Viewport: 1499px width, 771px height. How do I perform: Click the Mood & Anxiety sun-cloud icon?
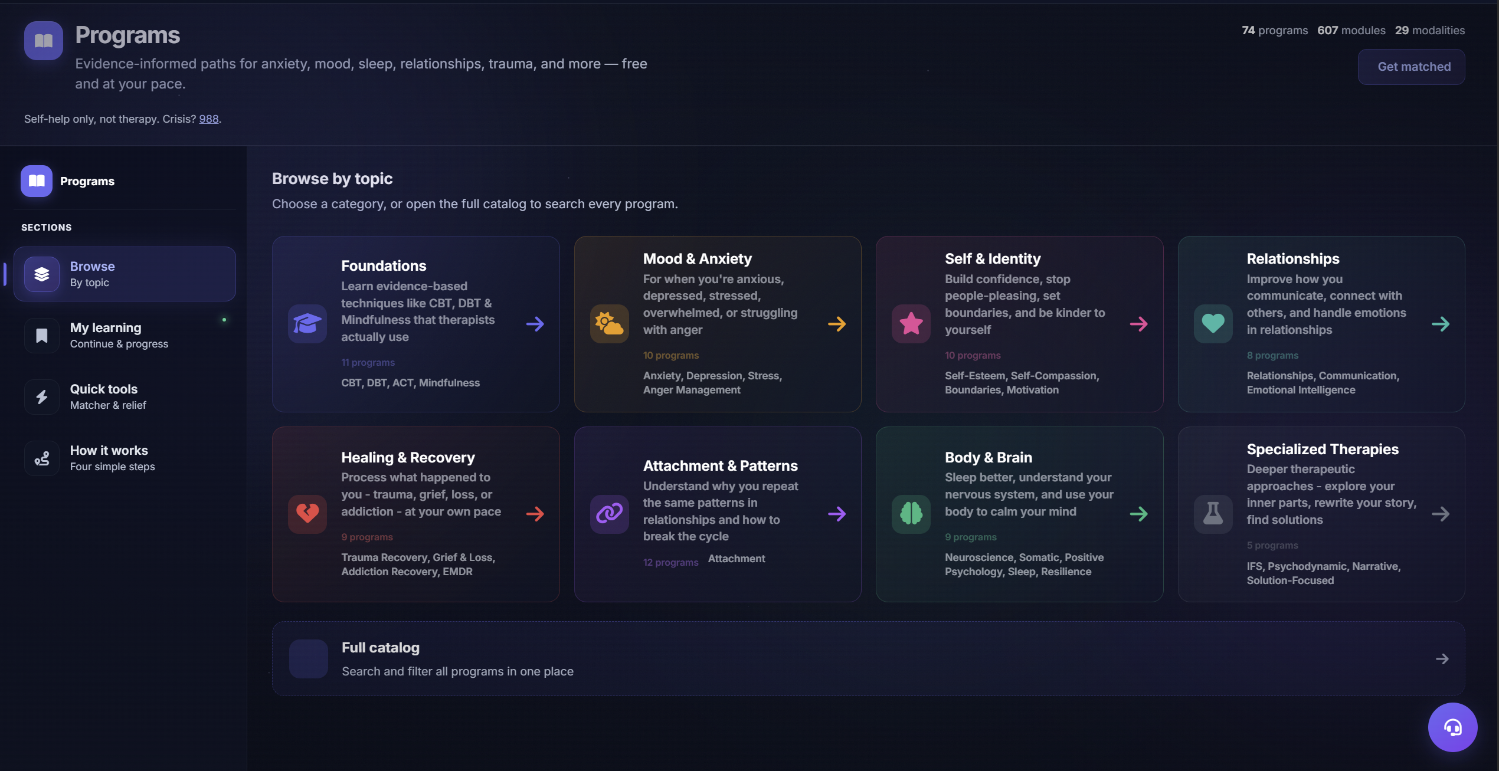pos(609,324)
